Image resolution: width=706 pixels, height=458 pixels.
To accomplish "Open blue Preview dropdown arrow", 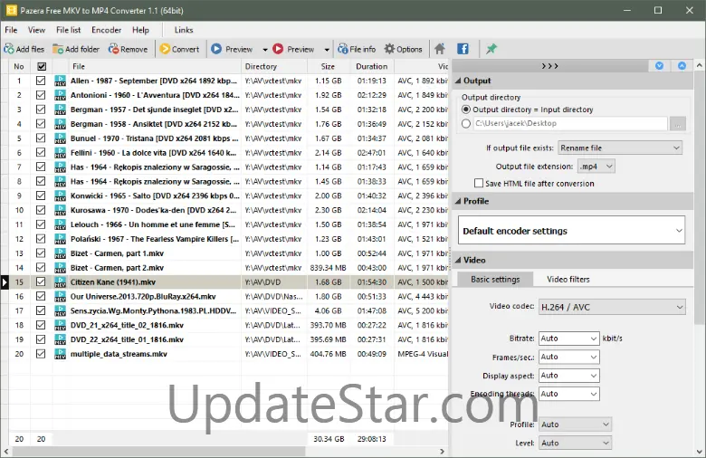I will click(264, 50).
